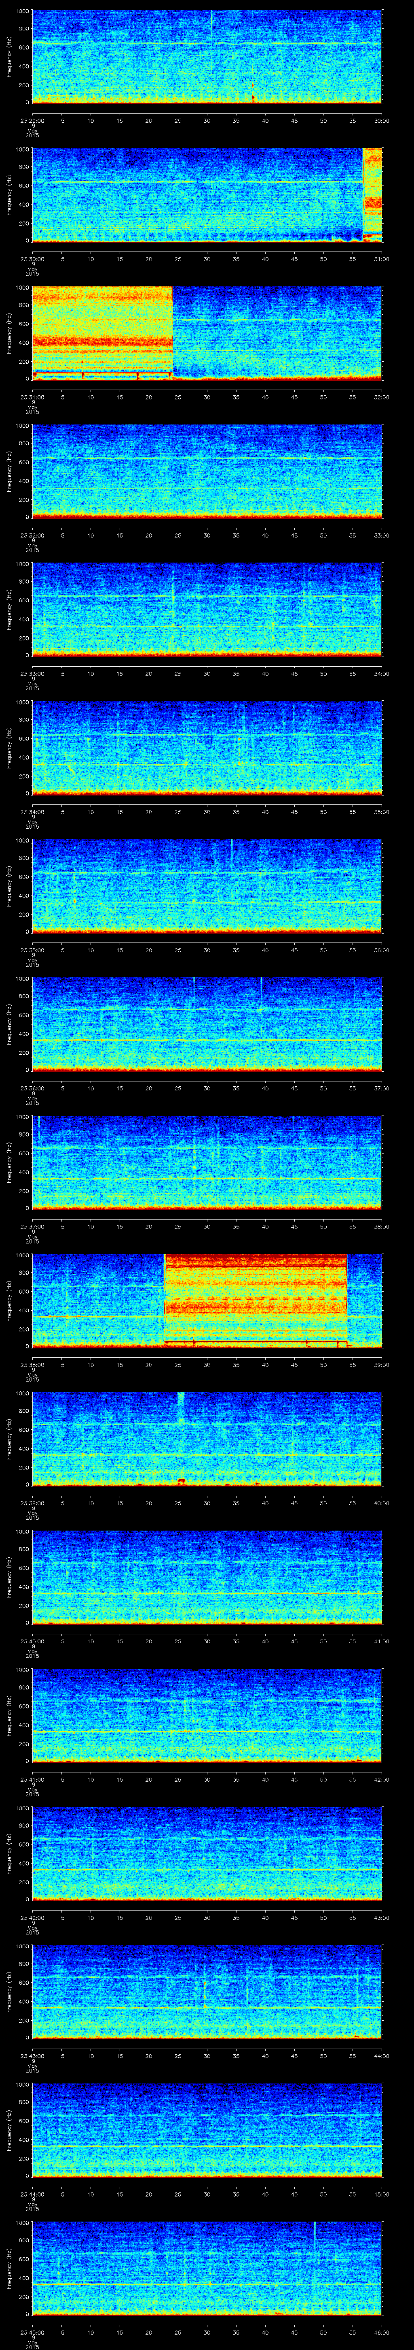Viewport: 414px width, 2350px height.
Task: Click the 46:00 end-of-axis time label
Action: (382, 2332)
